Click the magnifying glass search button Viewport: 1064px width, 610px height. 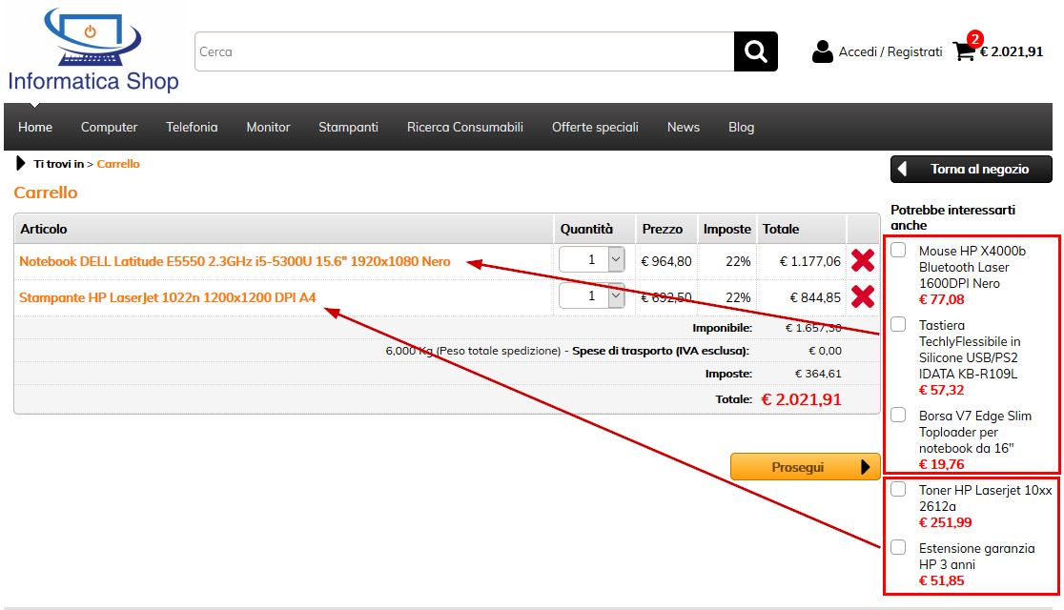pyautogui.click(x=755, y=51)
